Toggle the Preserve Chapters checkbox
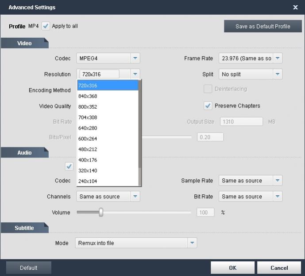The width and height of the screenshot is (305, 276). [208, 106]
